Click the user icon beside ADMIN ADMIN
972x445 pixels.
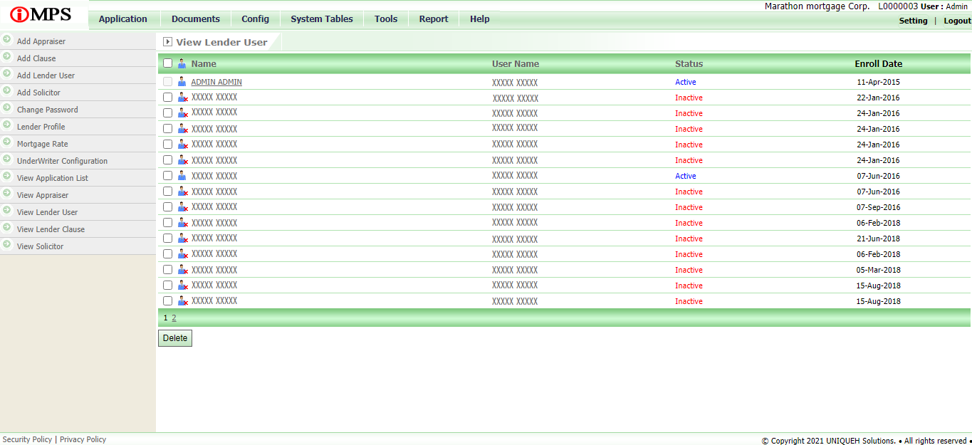click(x=182, y=82)
